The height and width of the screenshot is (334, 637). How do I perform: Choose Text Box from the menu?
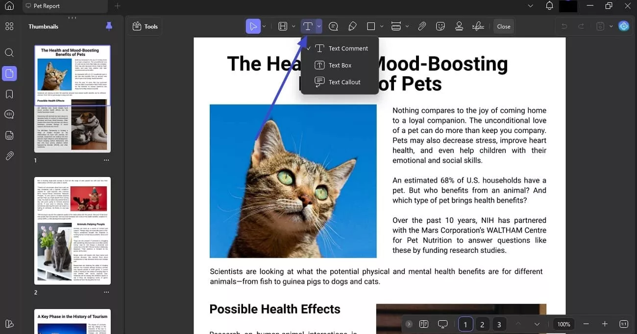click(x=340, y=65)
